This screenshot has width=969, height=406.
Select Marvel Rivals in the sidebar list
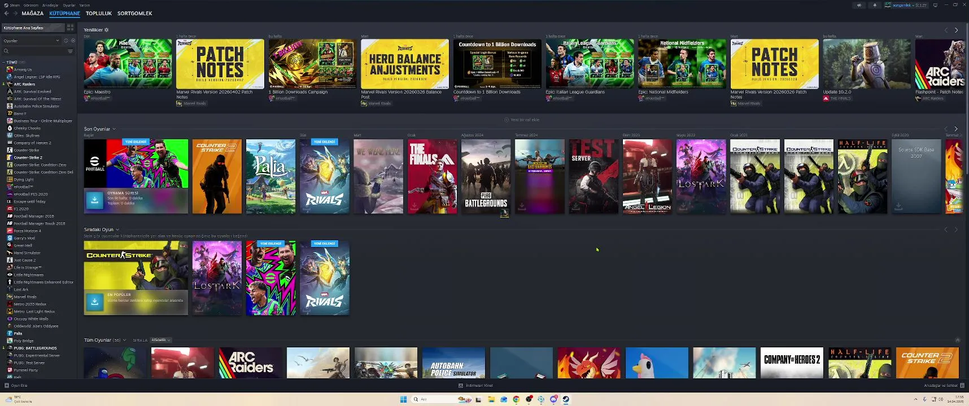tap(25, 297)
